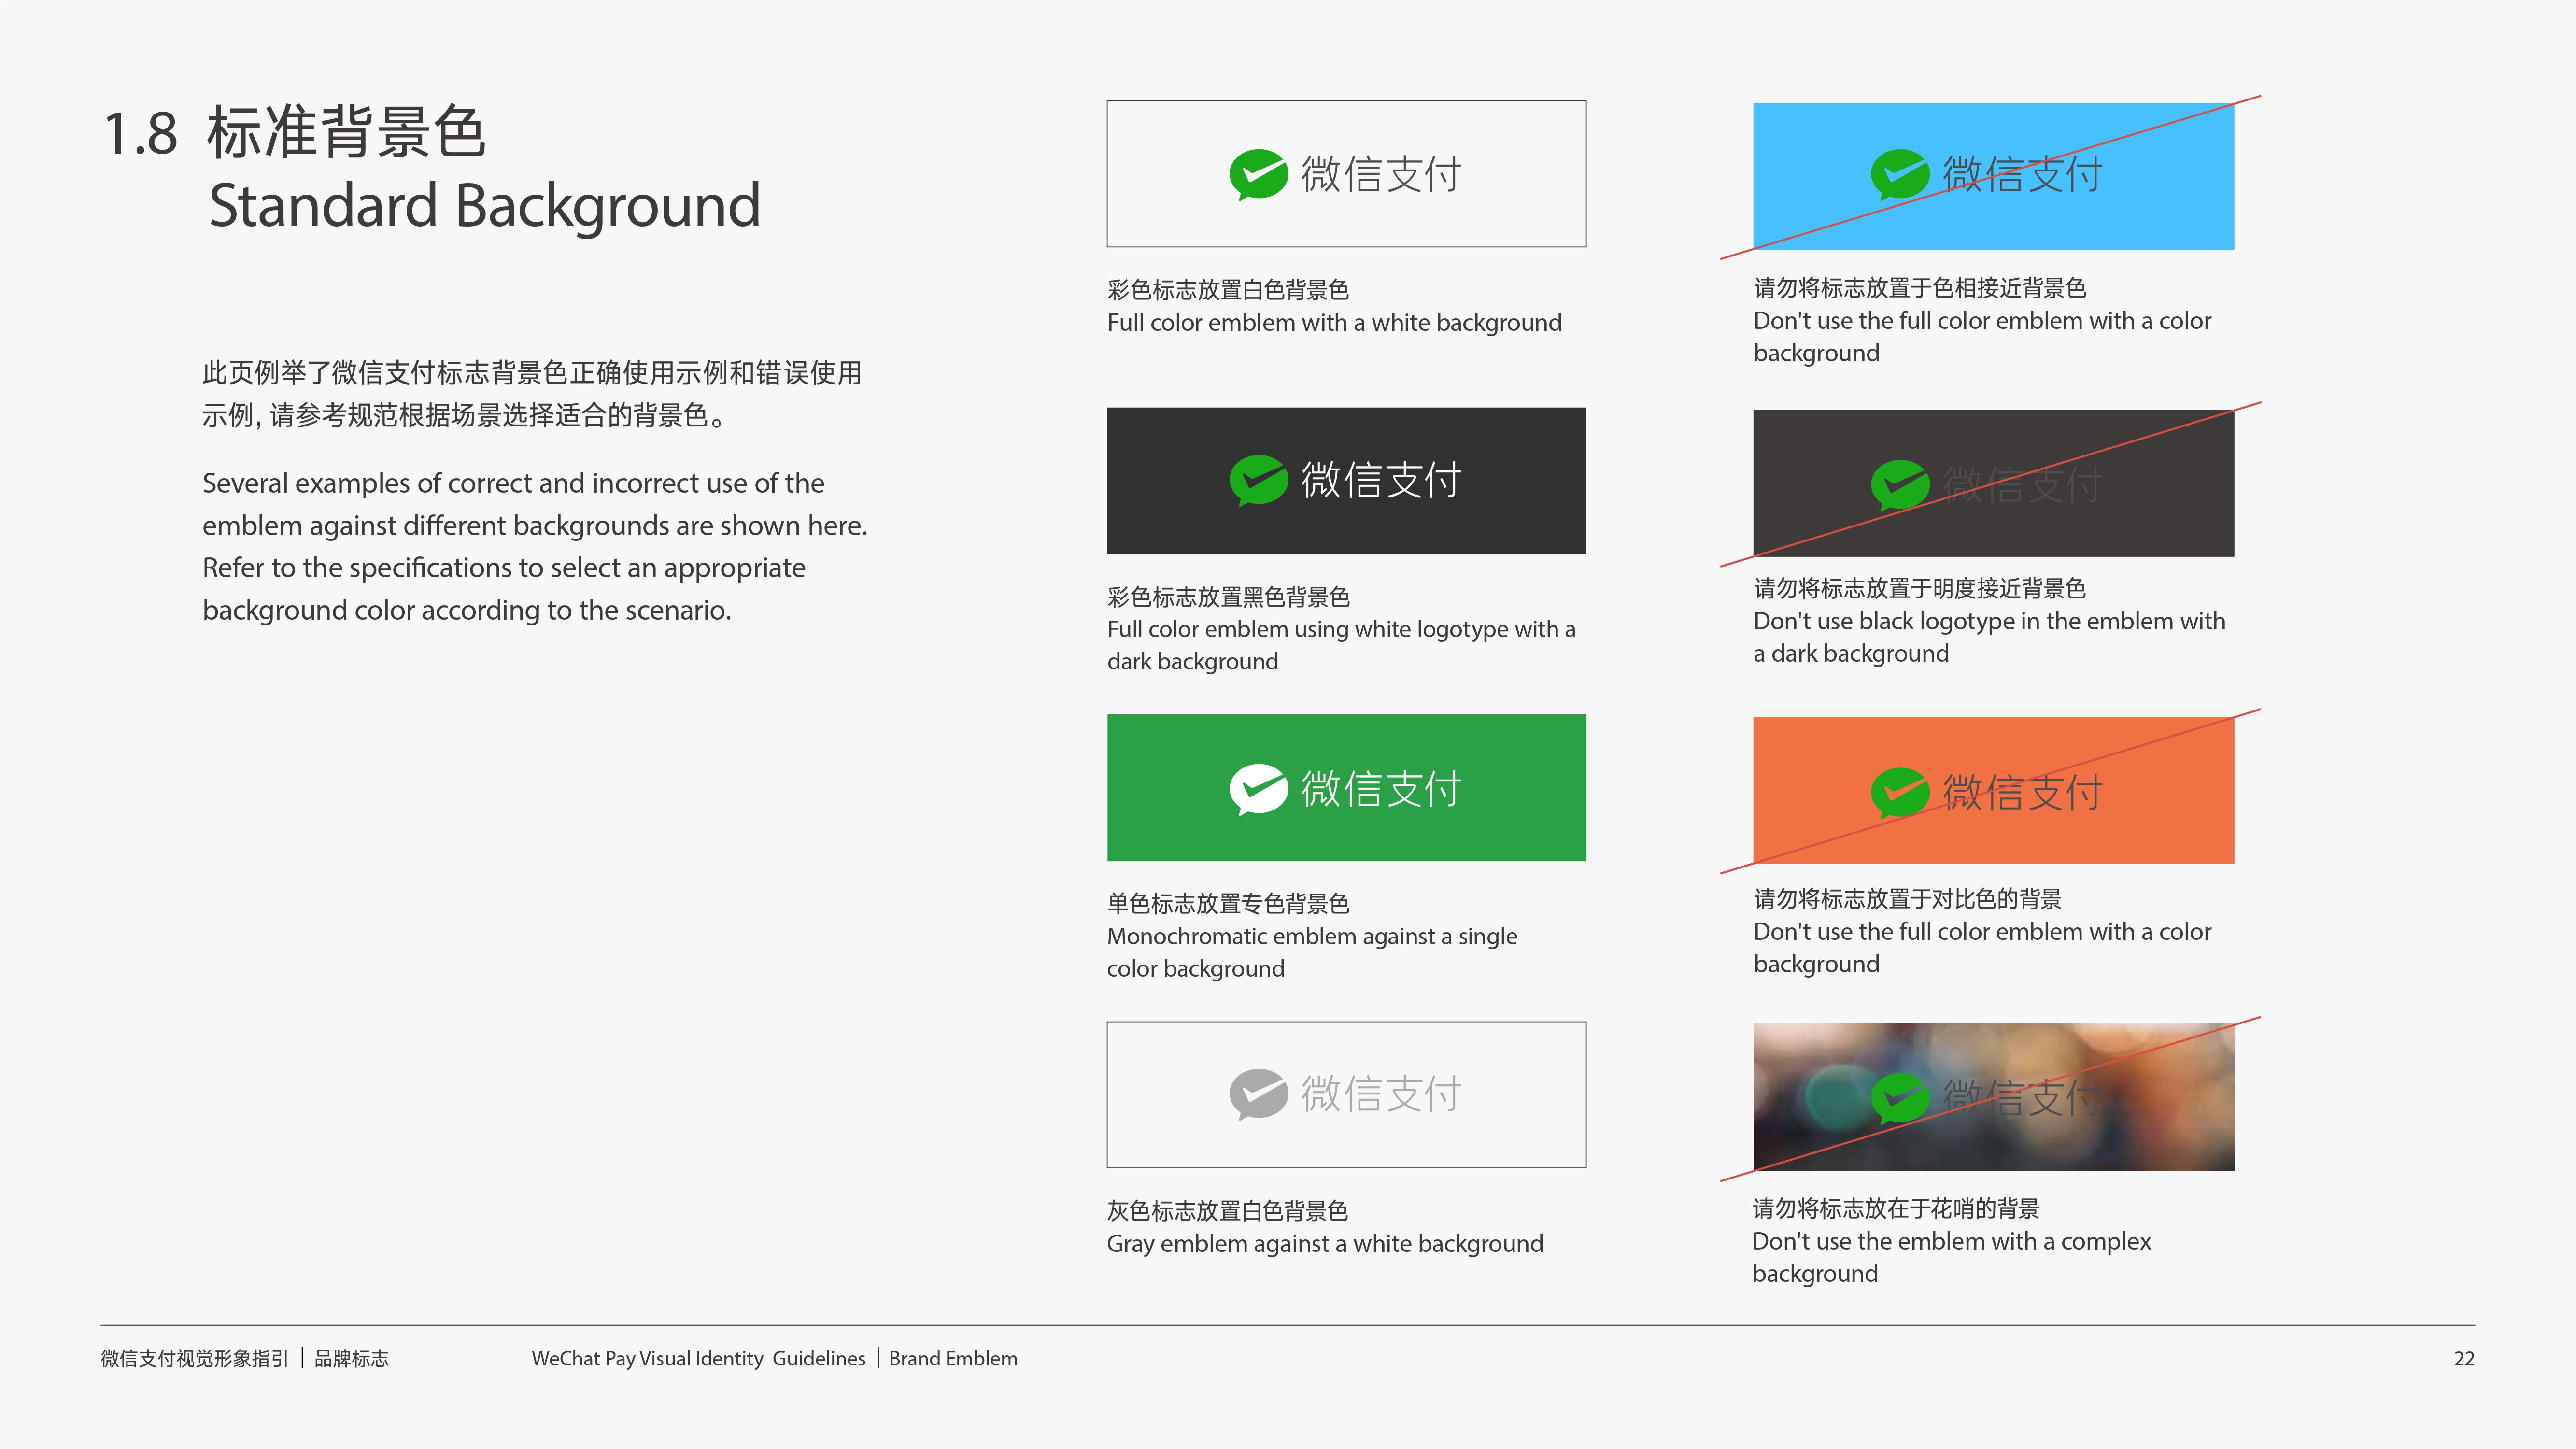Click the logo icon on dark gray crossed-out panel
This screenshot has width=2576, height=1449.
[1899, 484]
